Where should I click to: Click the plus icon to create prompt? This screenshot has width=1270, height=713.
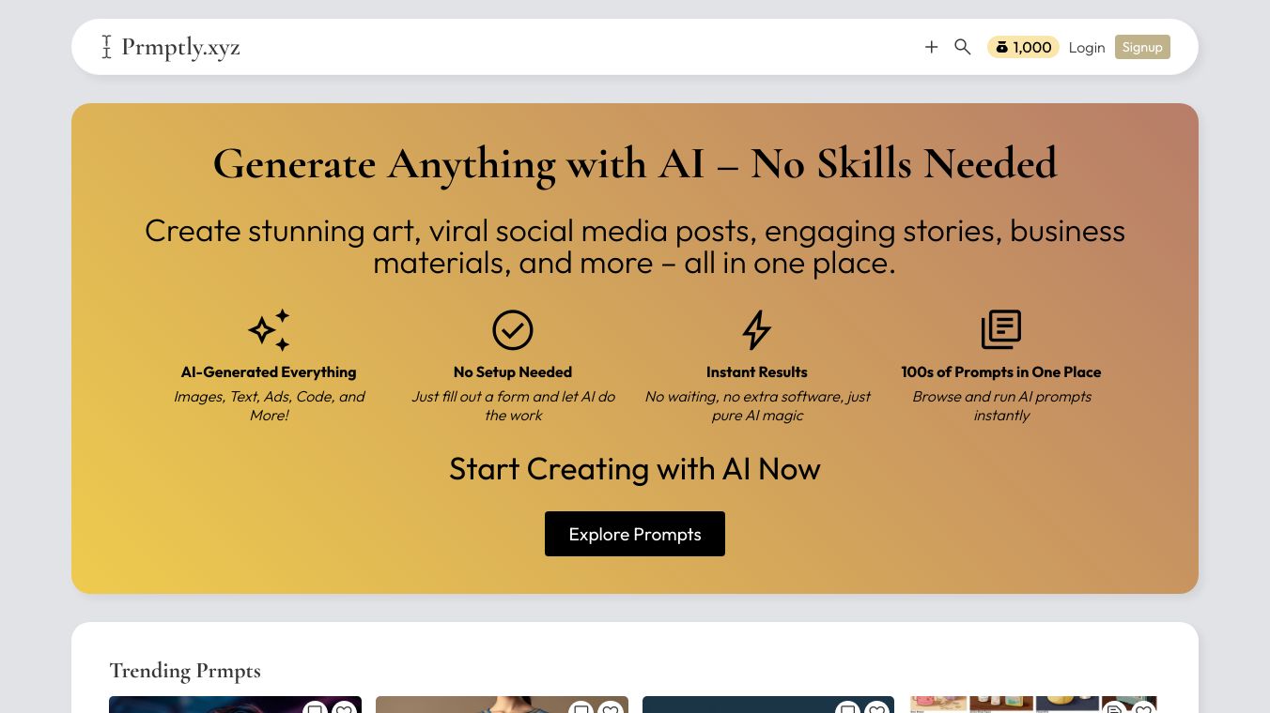[x=931, y=47]
